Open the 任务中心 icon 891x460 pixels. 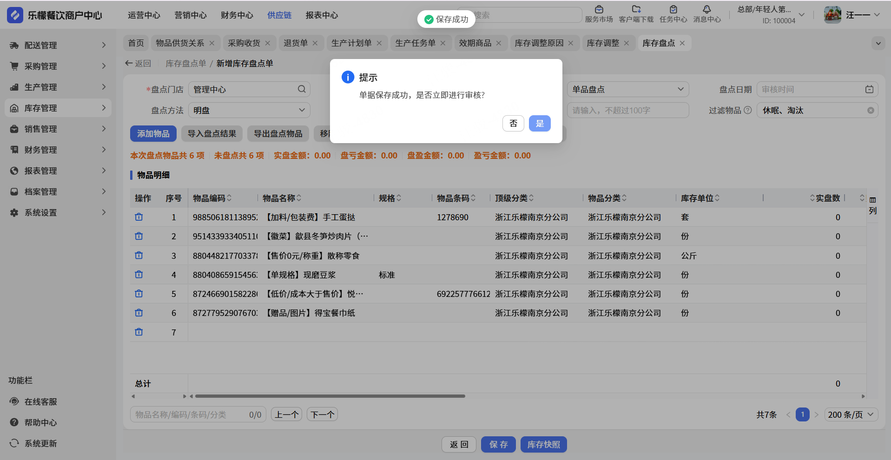[673, 10]
